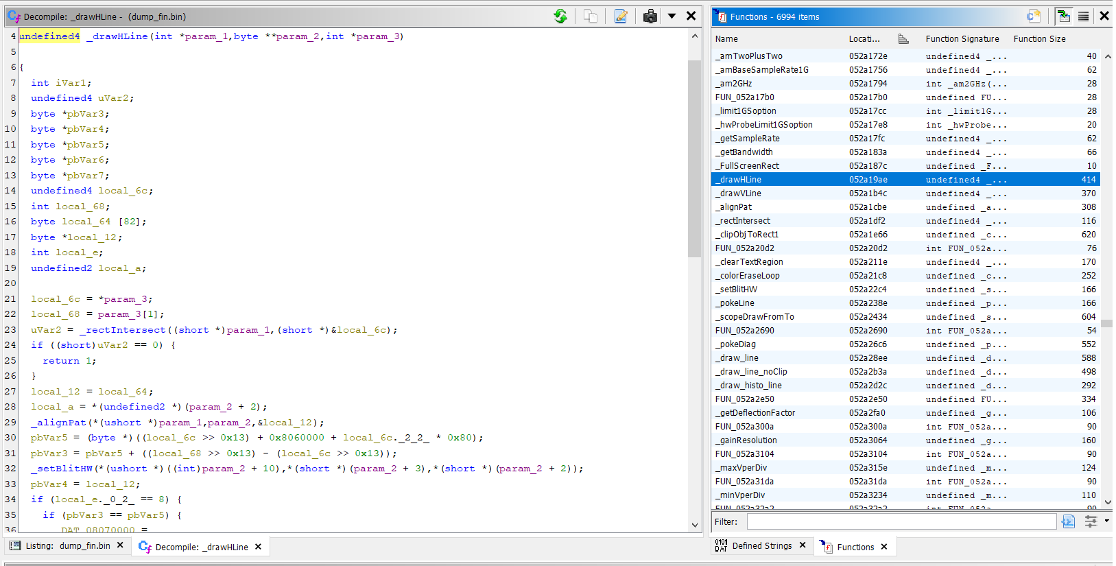Select the _amTwoPlusTwo function row
Image resolution: width=1116 pixels, height=566 pixels.
(905, 56)
